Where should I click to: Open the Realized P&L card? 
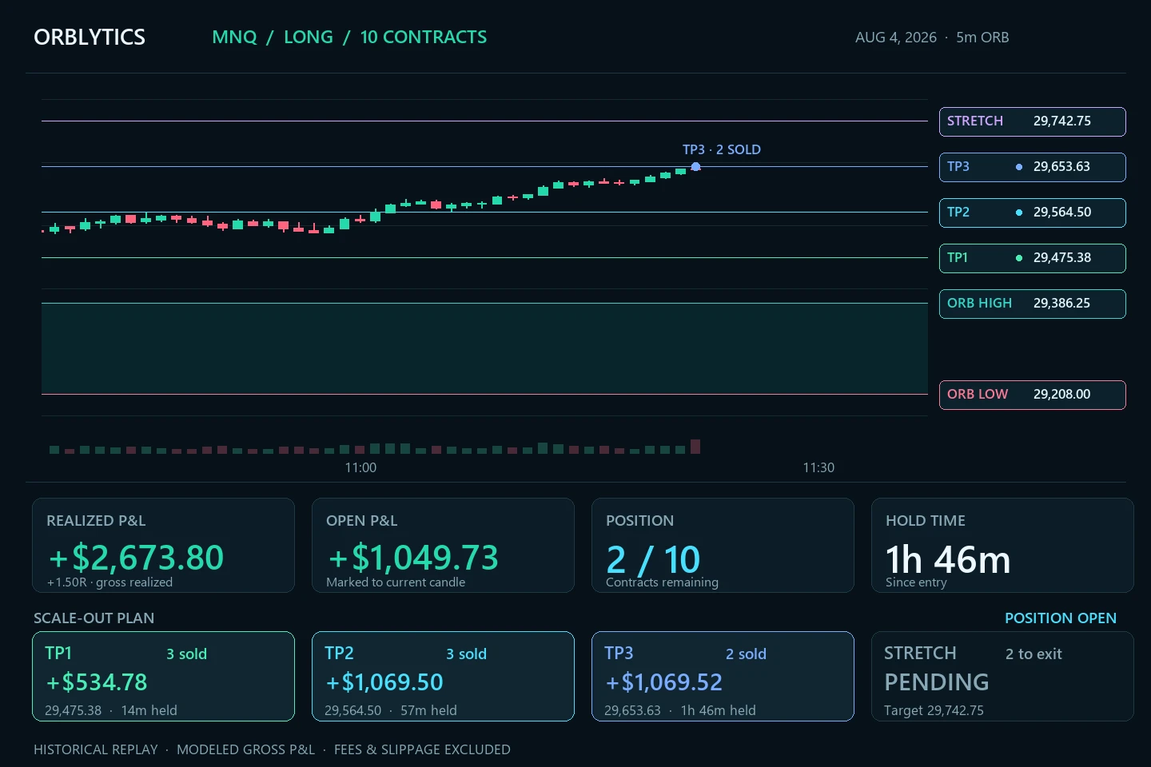[163, 546]
